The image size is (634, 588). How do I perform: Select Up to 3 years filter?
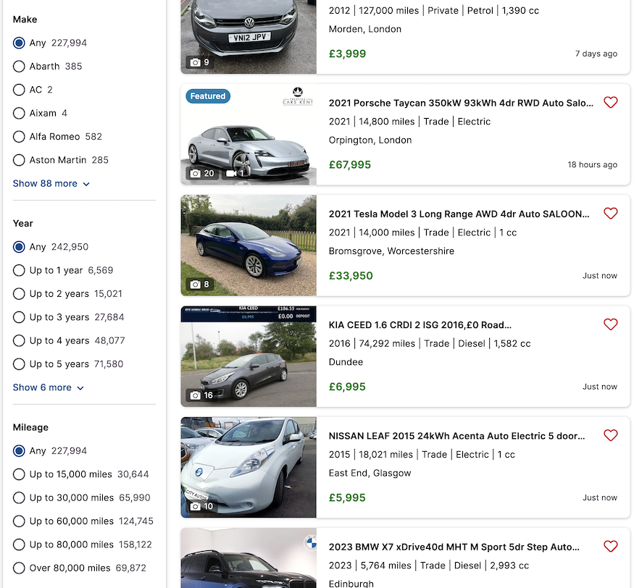click(19, 317)
